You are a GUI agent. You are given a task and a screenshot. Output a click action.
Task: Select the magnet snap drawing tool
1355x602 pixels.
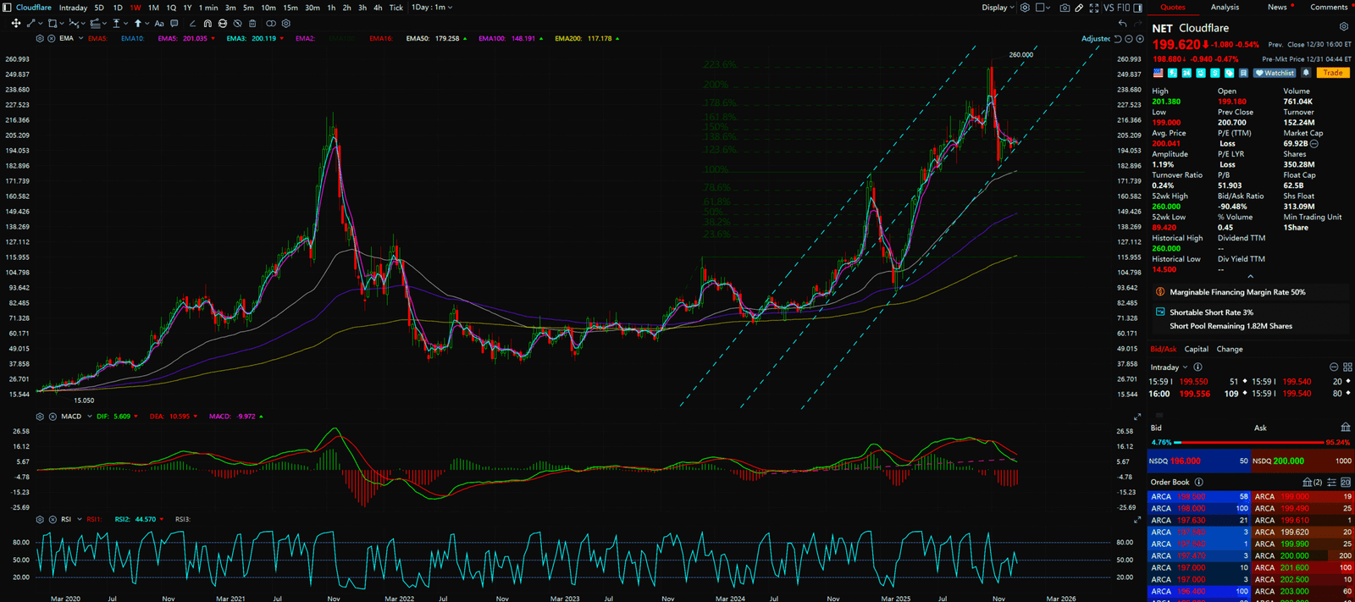(x=207, y=24)
